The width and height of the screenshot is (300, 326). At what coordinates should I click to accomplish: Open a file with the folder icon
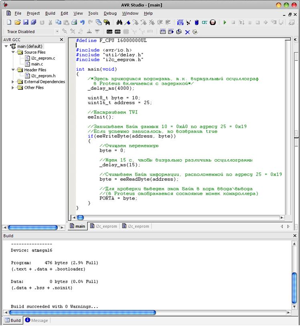click(x=18, y=22)
